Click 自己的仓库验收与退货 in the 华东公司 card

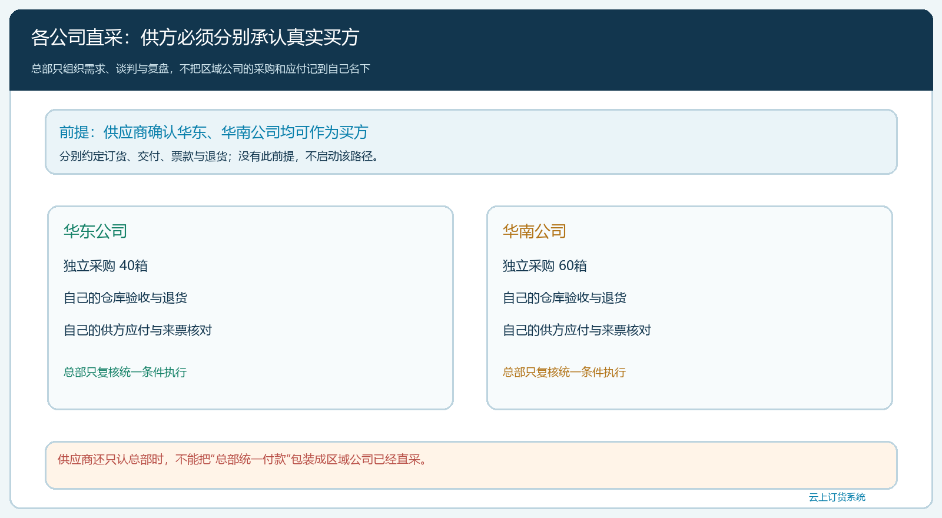pyautogui.click(x=125, y=298)
